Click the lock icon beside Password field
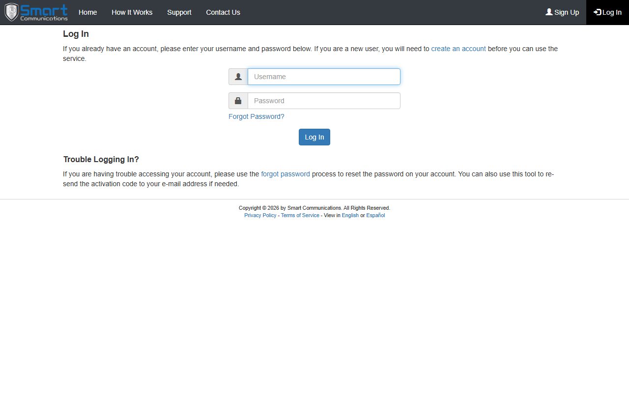The image size is (629, 393). click(x=238, y=101)
